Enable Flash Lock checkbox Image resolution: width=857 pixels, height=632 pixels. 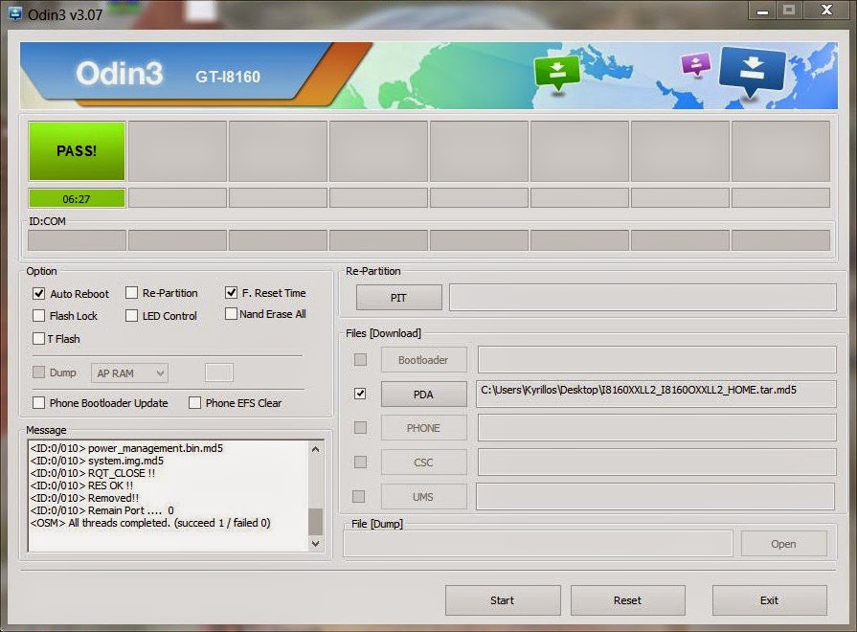39,315
